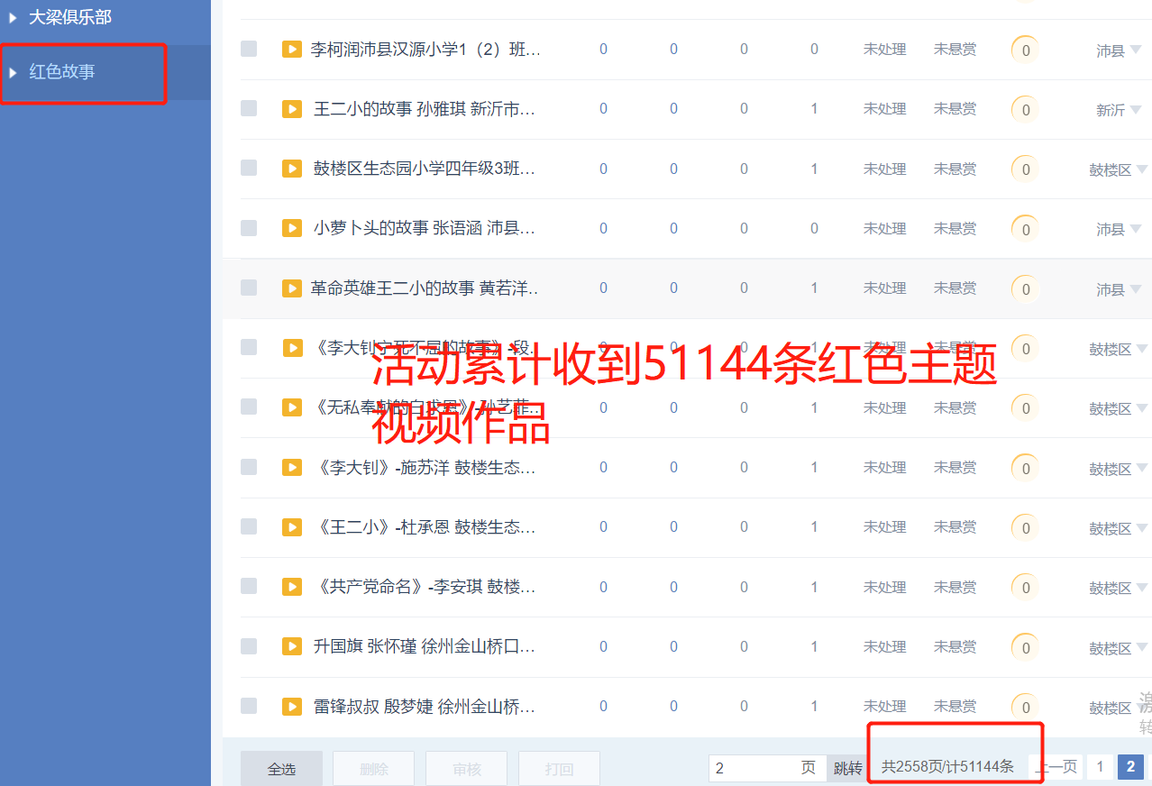Open the 新沂 region dropdown arrow
The height and width of the screenshot is (786, 1152).
point(1135,109)
